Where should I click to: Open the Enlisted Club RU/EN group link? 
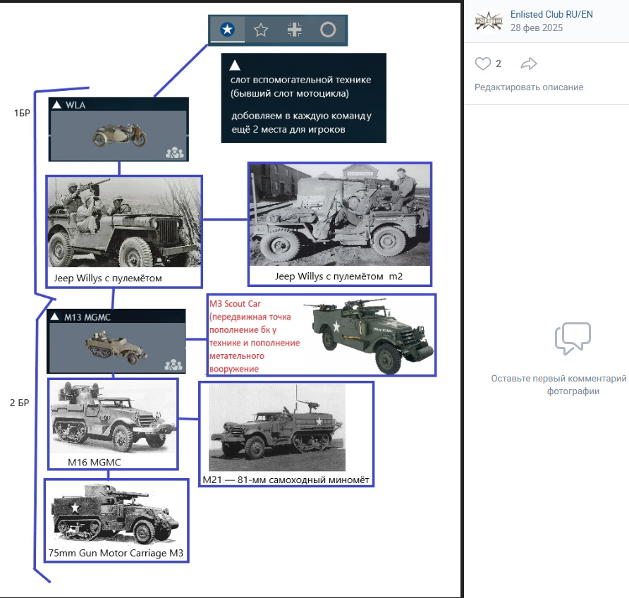click(x=551, y=14)
